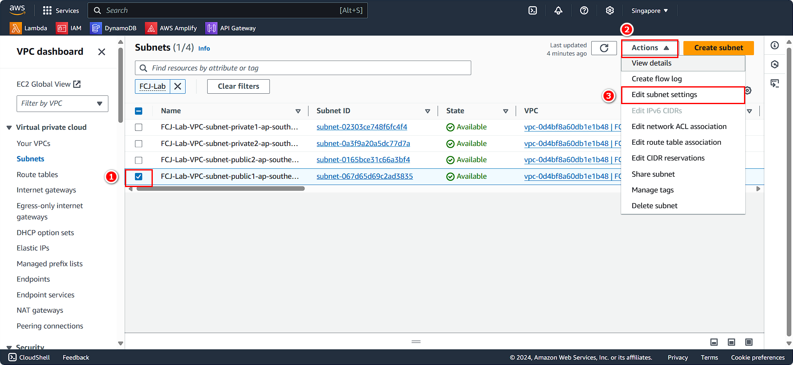
Task: Click the sidebar vertical scrollbar thumb
Action: click(x=120, y=85)
